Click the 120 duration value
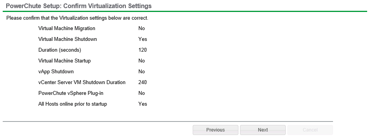 142,50
